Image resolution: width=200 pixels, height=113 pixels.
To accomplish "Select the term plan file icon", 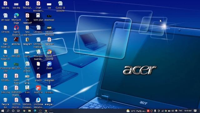I will coord(38,17).
